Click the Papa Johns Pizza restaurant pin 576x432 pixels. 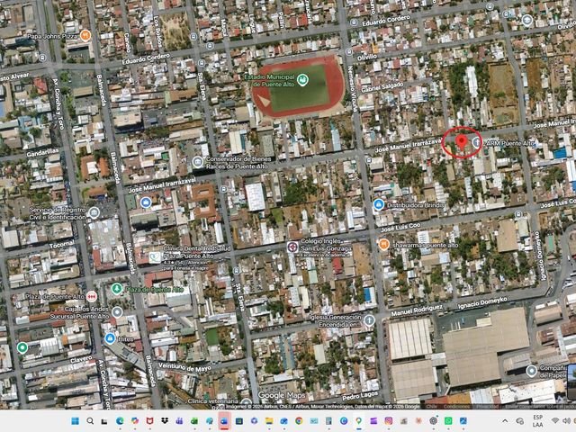tap(85, 36)
